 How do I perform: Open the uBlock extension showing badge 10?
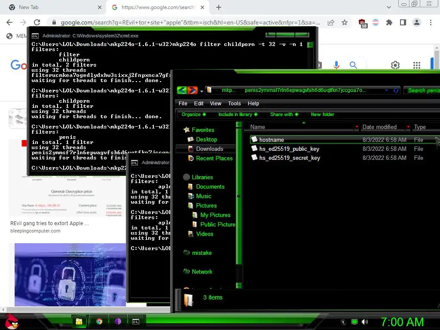click(x=362, y=23)
